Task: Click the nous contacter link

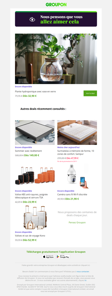Action: 83,271
